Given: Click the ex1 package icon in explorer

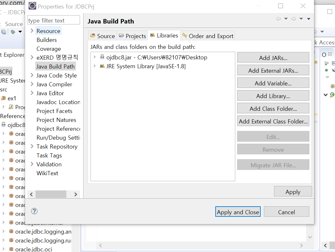Looking at the screenshot, I should [x=3, y=98].
